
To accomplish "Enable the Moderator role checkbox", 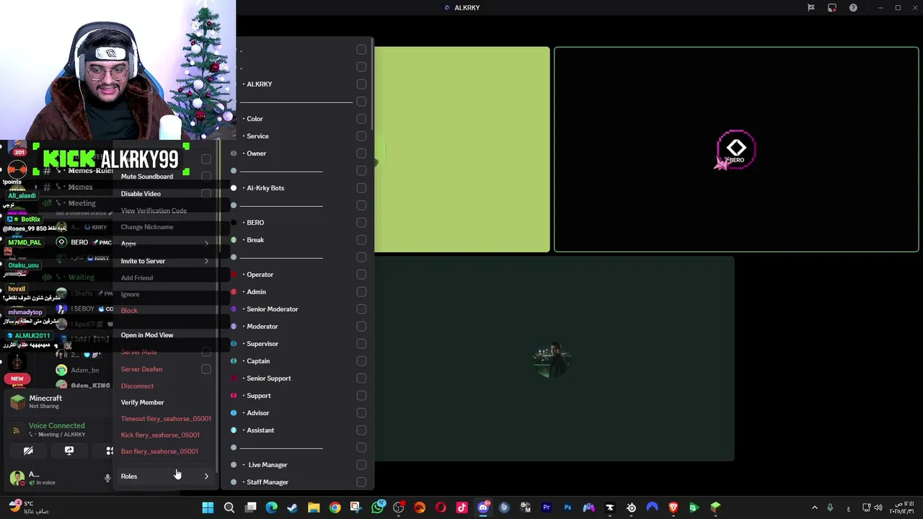I will [x=361, y=327].
